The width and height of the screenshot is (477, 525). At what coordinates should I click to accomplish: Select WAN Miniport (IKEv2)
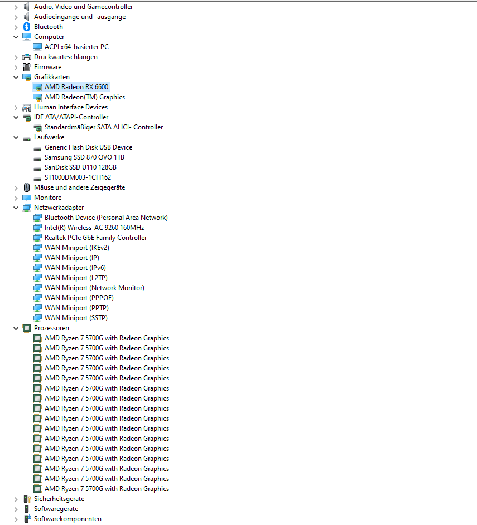coord(77,248)
